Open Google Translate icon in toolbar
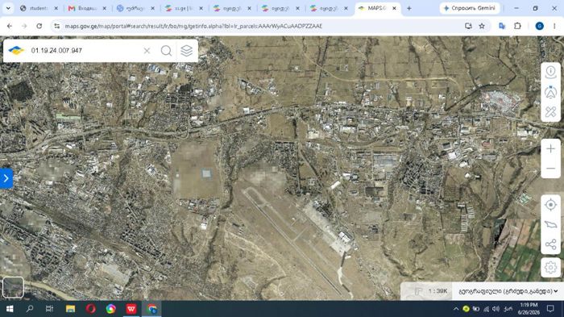Image resolution: width=564 pixels, height=317 pixels. [x=502, y=26]
